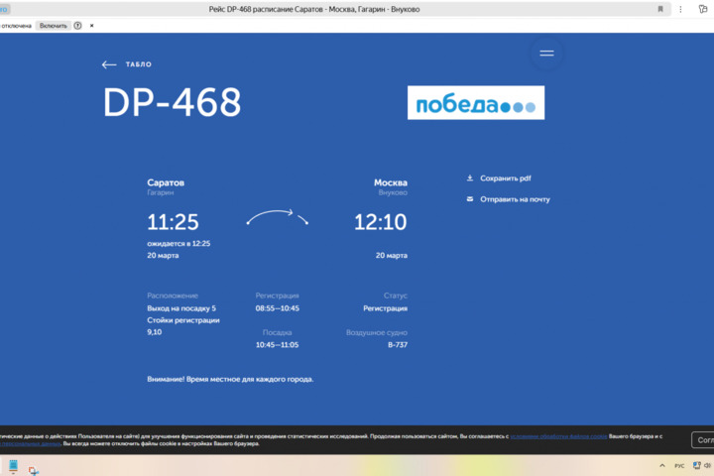Click the Победа airline logo
Viewport: 714px width, 476px height.
476,103
